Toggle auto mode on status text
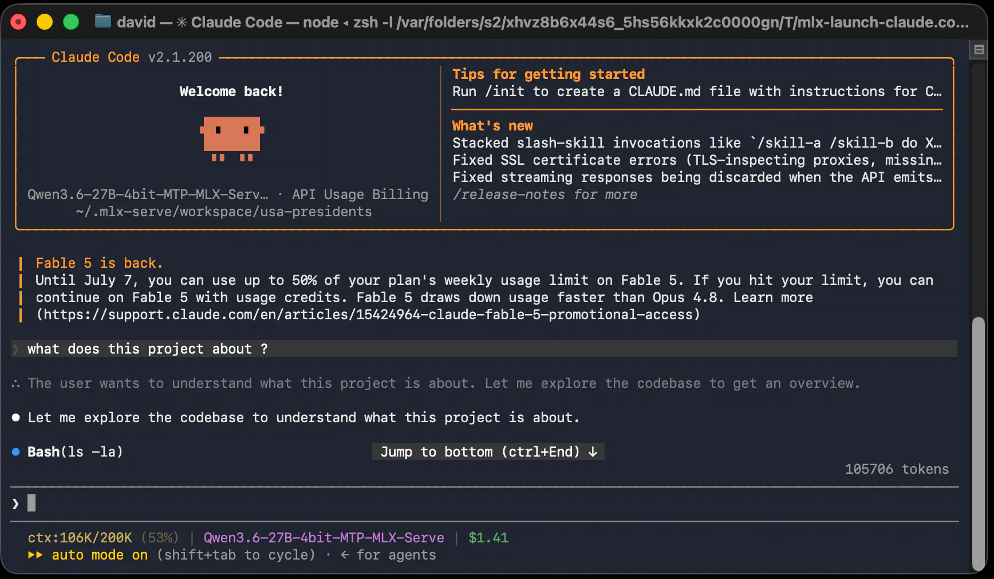 (100, 555)
